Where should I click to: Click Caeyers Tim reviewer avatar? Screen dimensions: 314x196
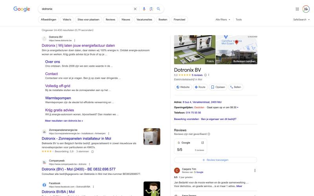(x=177, y=171)
